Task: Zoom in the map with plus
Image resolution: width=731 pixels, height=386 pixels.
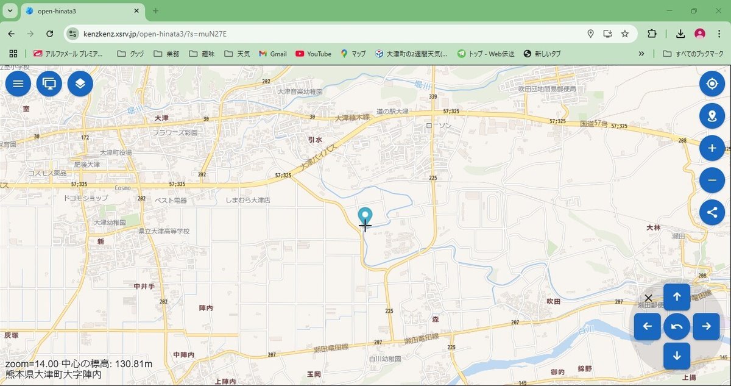Action: click(712, 148)
